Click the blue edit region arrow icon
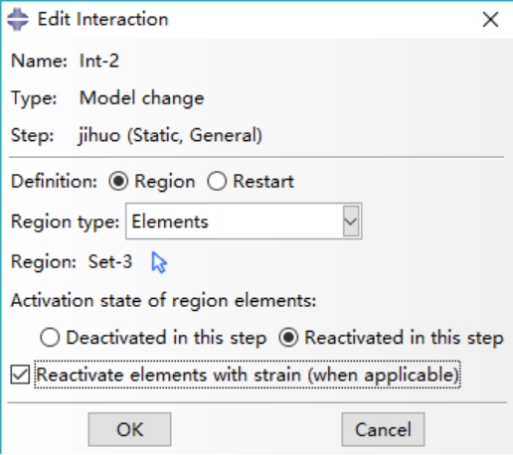This screenshot has height=455, width=513. pyautogui.click(x=159, y=262)
